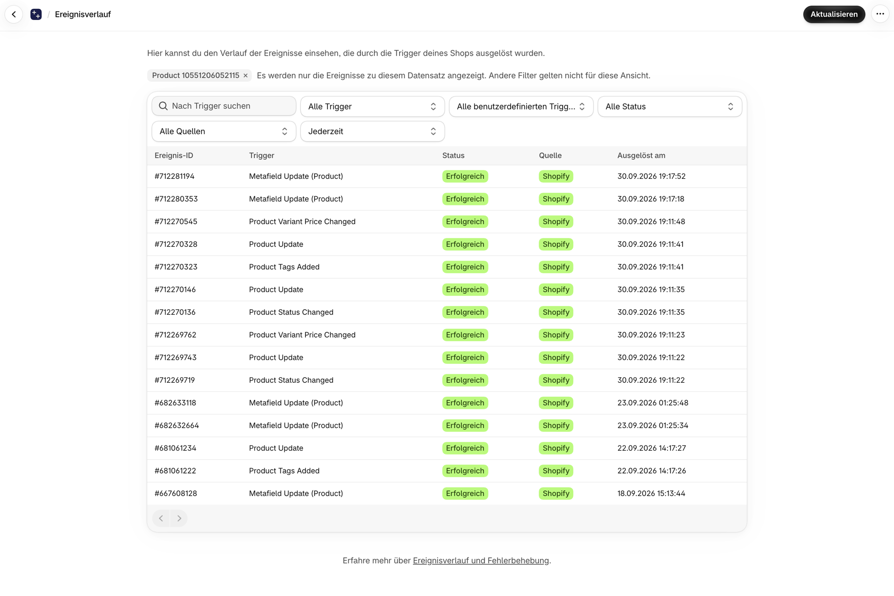Open event #682632664
Screen dimensions: 894x596
point(447,426)
